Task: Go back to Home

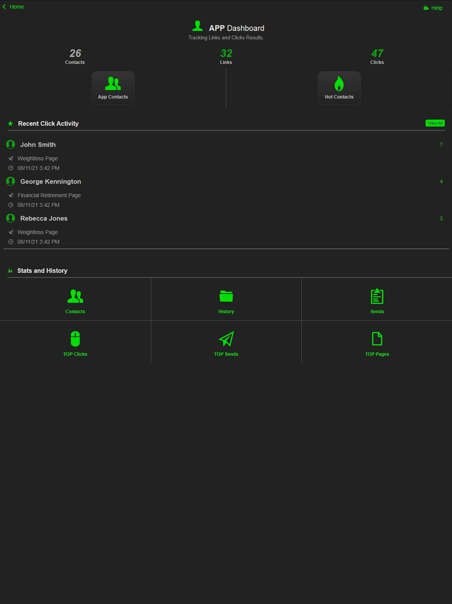Action: coord(14,7)
